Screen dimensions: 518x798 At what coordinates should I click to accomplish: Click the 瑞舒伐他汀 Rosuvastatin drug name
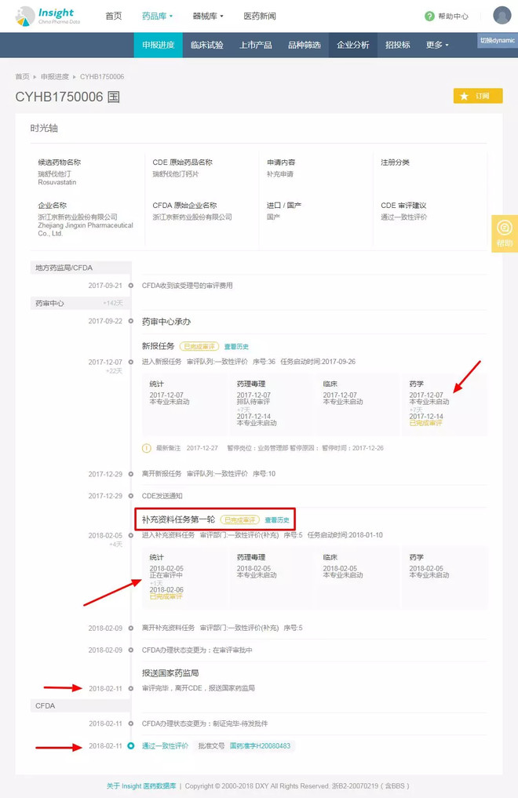pyautogui.click(x=57, y=178)
